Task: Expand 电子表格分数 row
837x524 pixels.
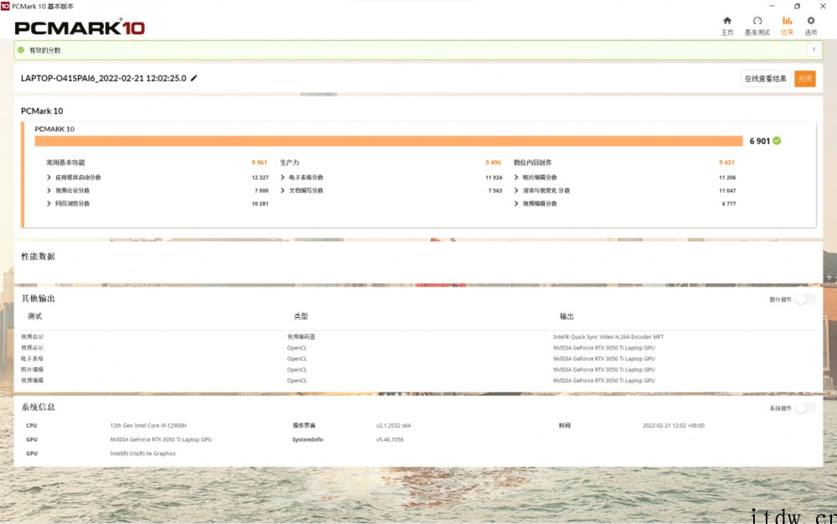Action: point(282,178)
